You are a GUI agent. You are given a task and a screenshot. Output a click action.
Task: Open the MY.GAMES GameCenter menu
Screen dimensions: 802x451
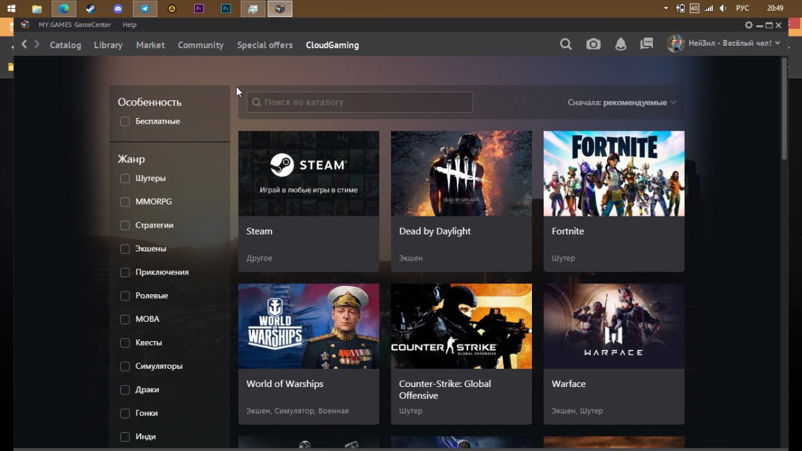pos(75,25)
